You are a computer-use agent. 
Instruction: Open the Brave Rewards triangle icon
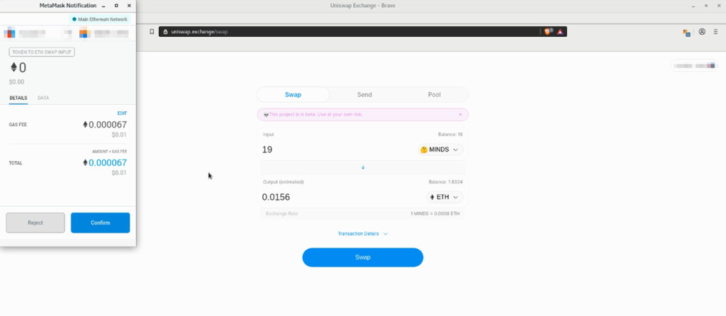click(x=559, y=32)
